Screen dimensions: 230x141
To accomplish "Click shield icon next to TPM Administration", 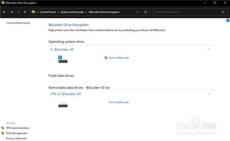I will coord(3,128).
